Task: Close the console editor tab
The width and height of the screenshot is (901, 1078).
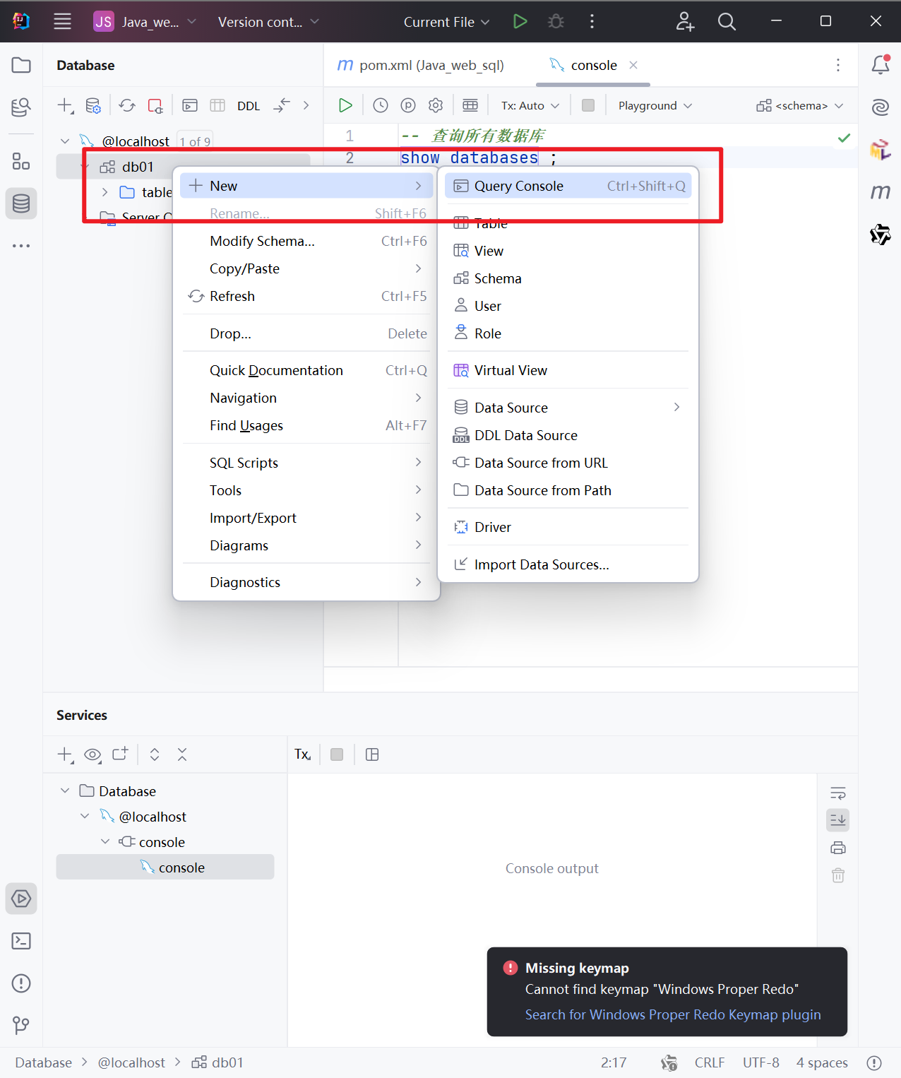Action: pos(633,65)
